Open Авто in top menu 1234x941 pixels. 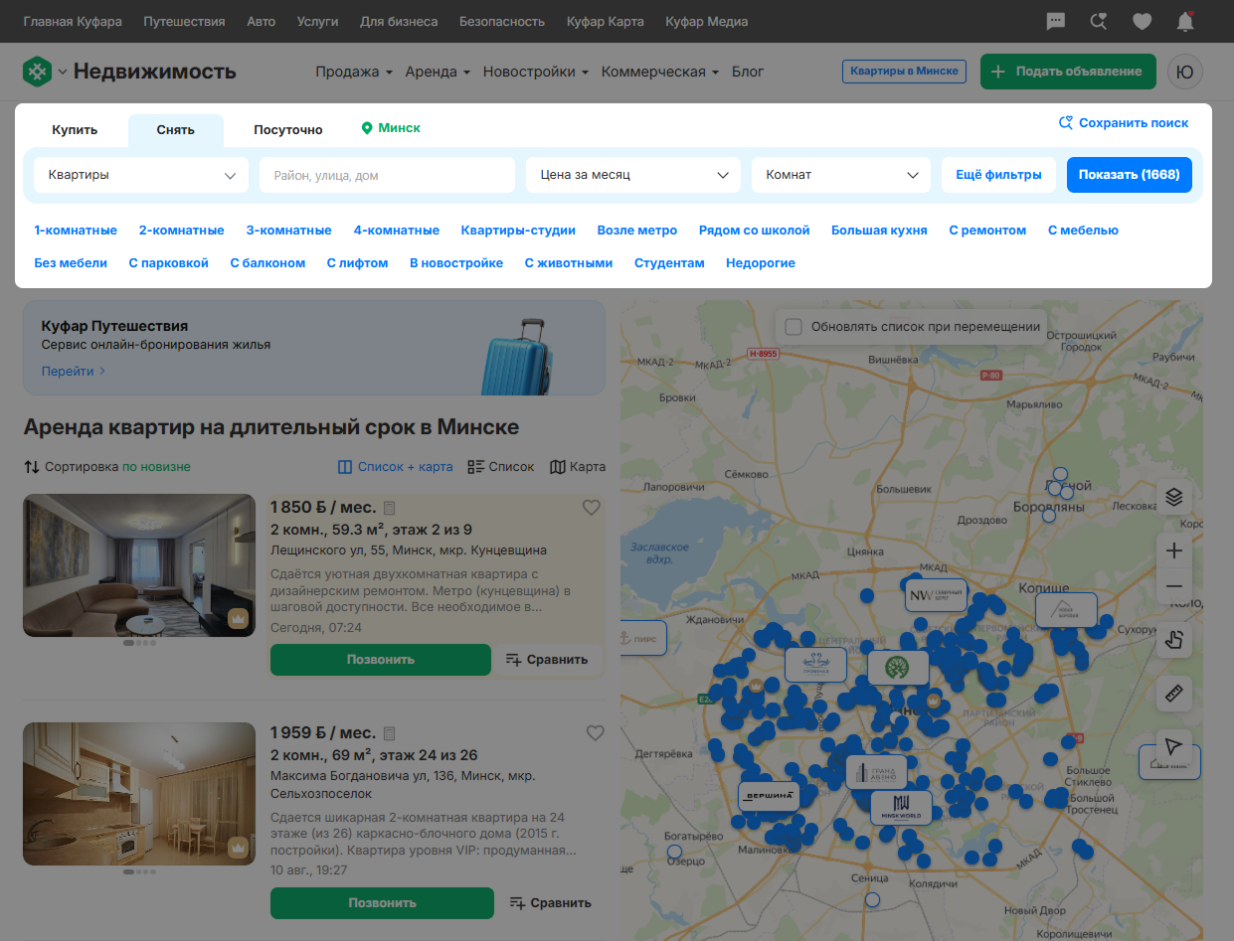point(262,21)
